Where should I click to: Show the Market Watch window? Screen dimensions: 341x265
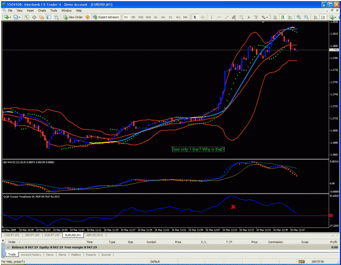[x=27, y=17]
